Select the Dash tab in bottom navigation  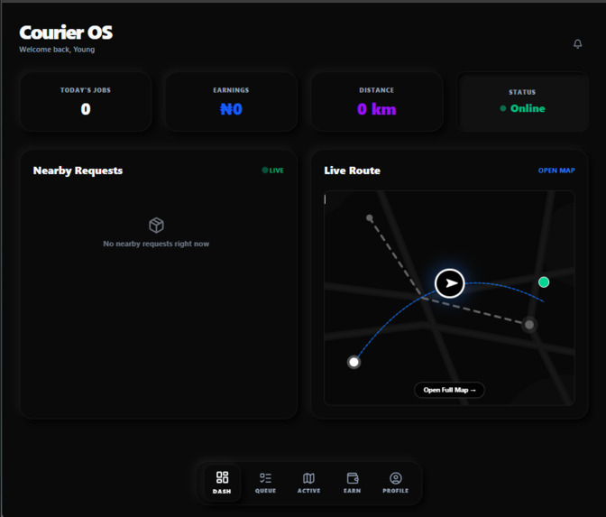click(x=222, y=482)
